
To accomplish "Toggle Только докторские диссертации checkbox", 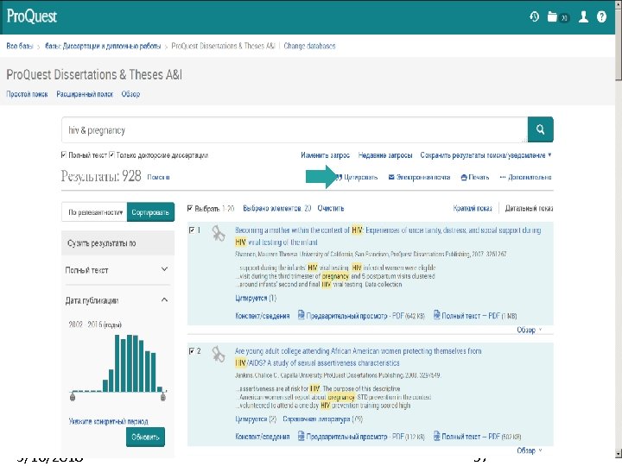I will tap(111, 155).
